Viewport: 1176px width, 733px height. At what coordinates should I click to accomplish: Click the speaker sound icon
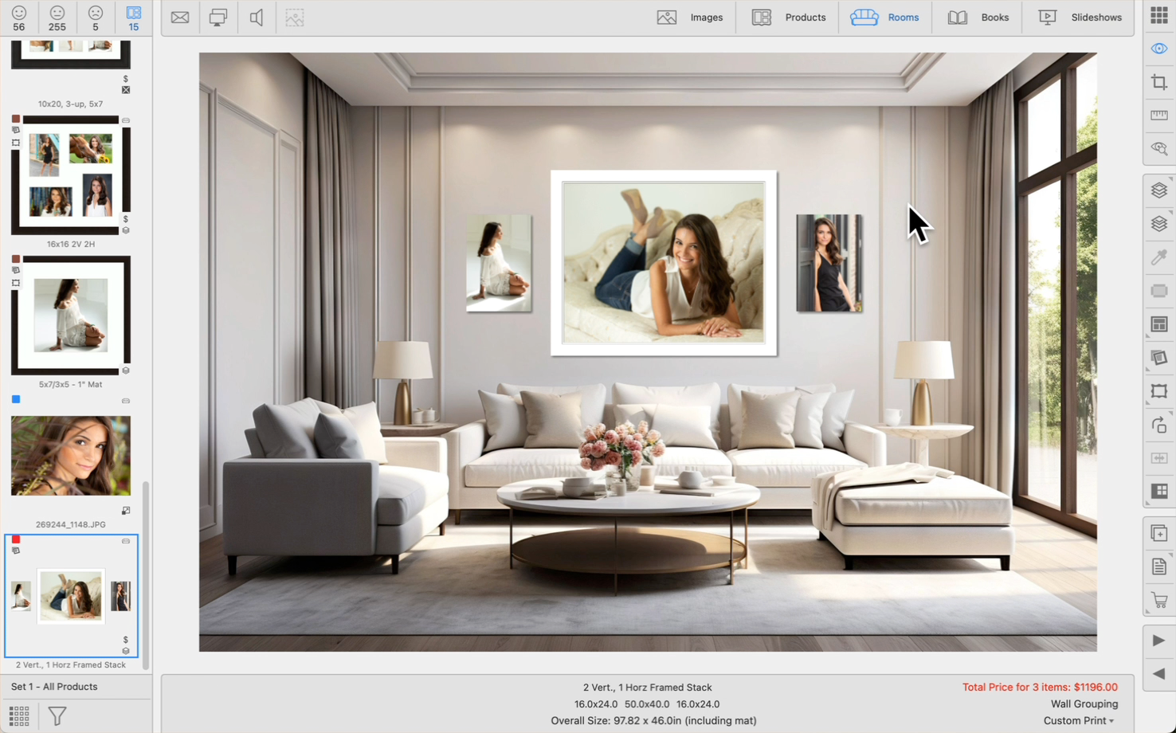[257, 18]
